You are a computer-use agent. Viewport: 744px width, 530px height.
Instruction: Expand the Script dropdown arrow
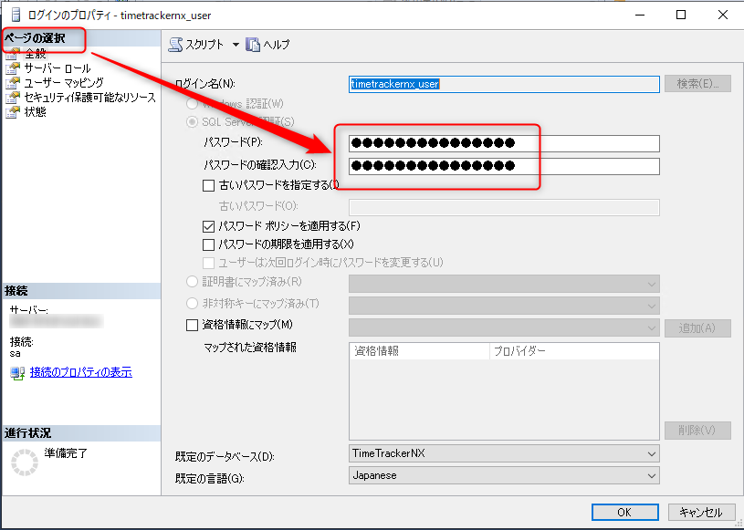pos(235,44)
